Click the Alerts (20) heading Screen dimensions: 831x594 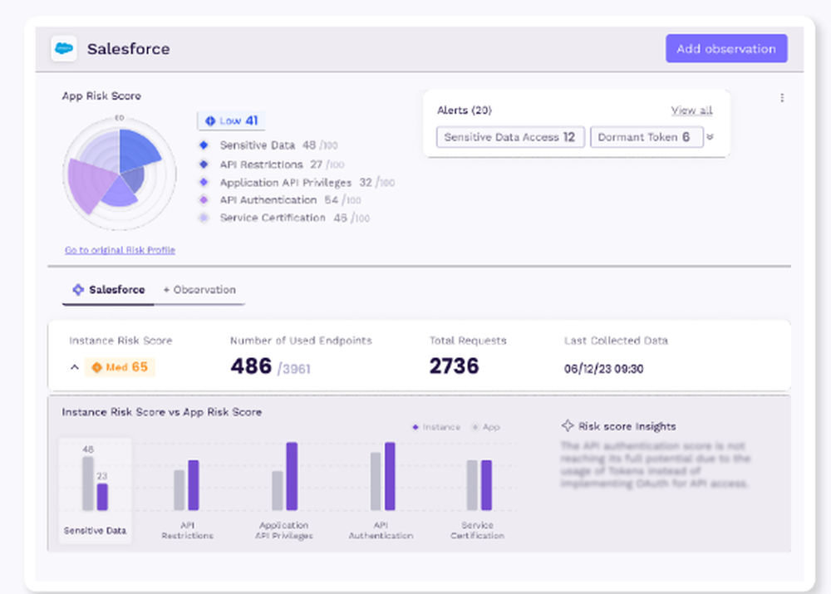465,110
